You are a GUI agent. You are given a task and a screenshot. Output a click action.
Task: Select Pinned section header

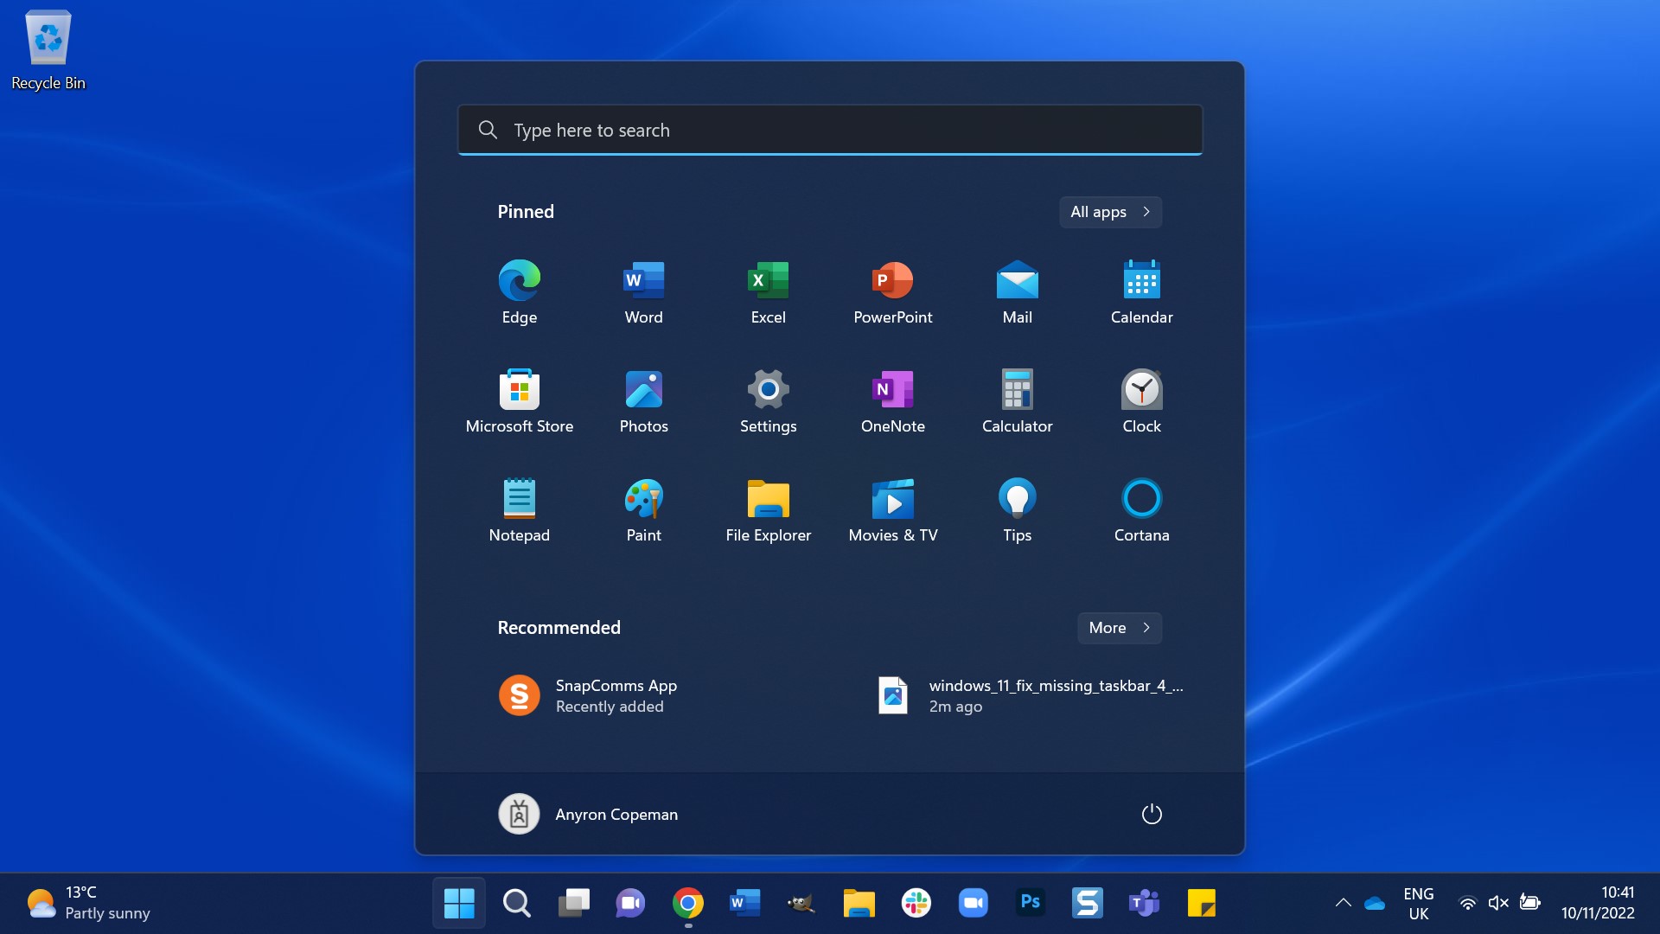coord(526,210)
